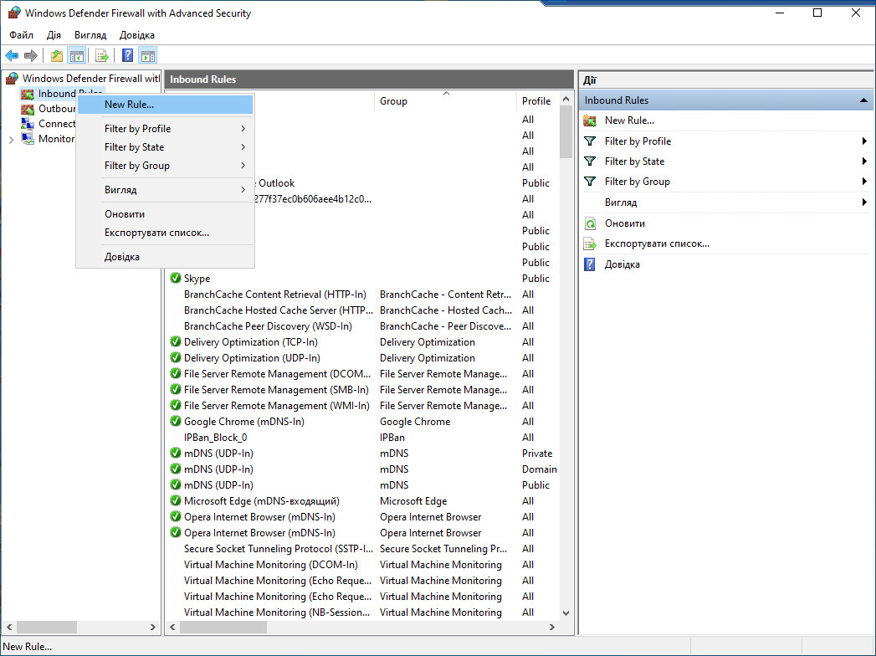The height and width of the screenshot is (656, 876).
Task: Click the Export List icon in the toolbar
Action: [102, 55]
